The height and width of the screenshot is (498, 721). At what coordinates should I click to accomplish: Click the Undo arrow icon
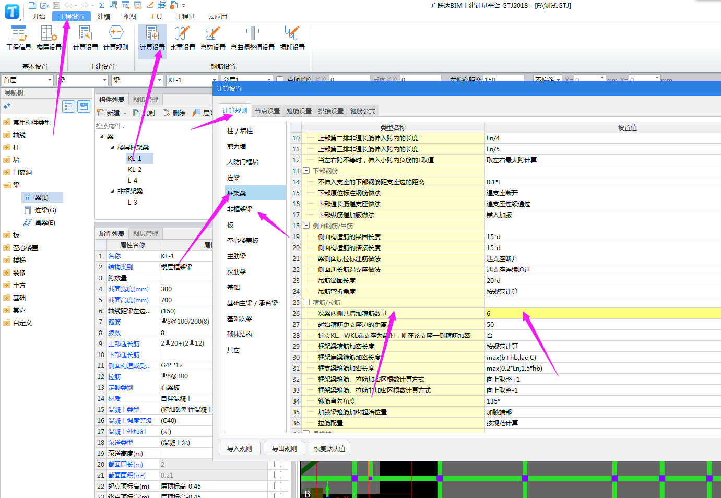coord(68,5)
